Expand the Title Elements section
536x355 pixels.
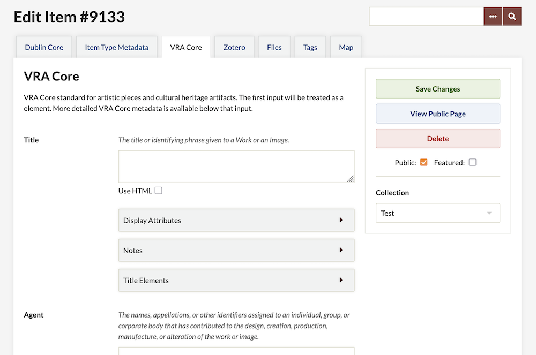point(236,280)
